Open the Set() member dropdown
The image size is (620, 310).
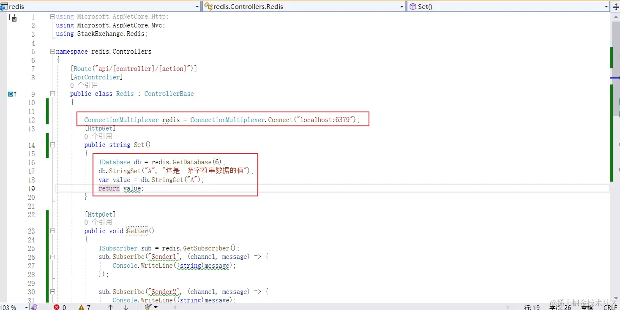coord(508,6)
